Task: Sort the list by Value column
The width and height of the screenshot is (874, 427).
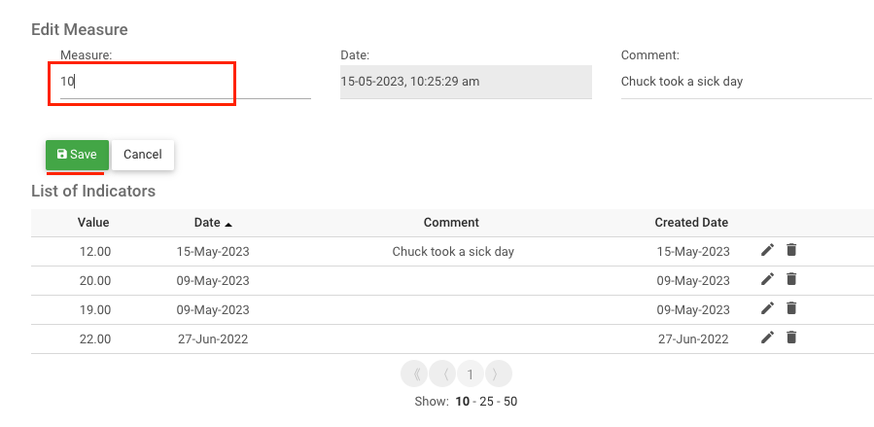Action: point(93,223)
